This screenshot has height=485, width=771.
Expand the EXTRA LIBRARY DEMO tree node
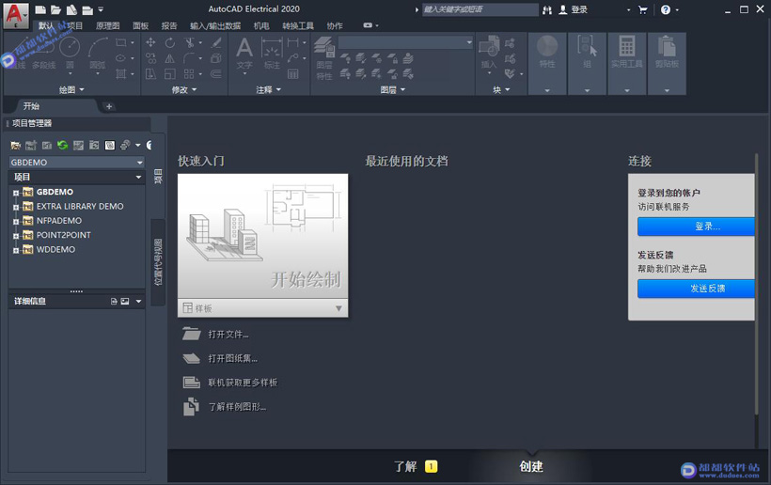(16, 207)
